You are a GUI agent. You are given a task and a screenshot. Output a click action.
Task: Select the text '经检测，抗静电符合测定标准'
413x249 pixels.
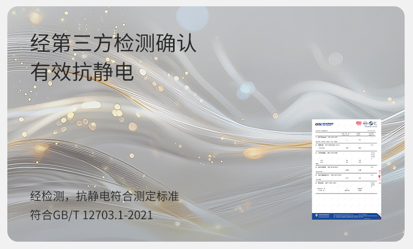click(105, 196)
